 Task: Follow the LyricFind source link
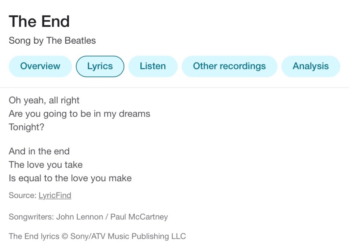point(55,196)
